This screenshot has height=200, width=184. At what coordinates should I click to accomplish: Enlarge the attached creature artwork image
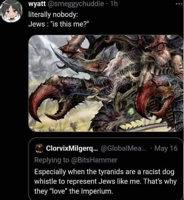click(x=106, y=83)
